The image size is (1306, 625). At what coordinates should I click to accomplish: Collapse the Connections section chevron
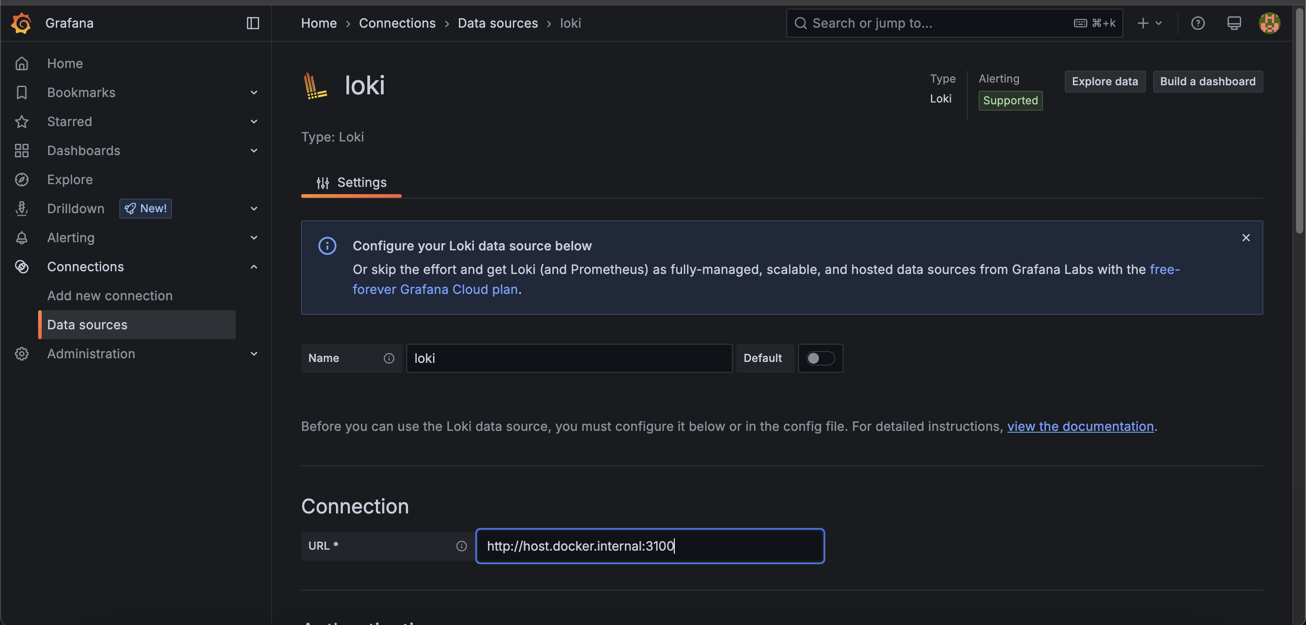point(254,267)
